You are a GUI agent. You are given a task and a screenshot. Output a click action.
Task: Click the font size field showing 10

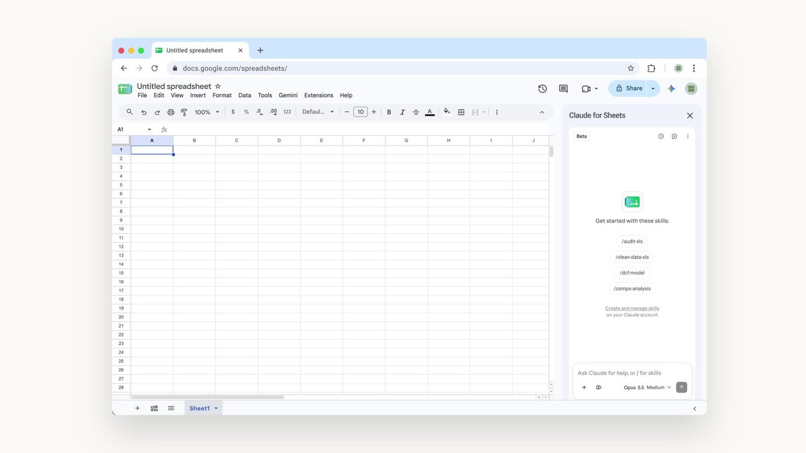(x=360, y=112)
